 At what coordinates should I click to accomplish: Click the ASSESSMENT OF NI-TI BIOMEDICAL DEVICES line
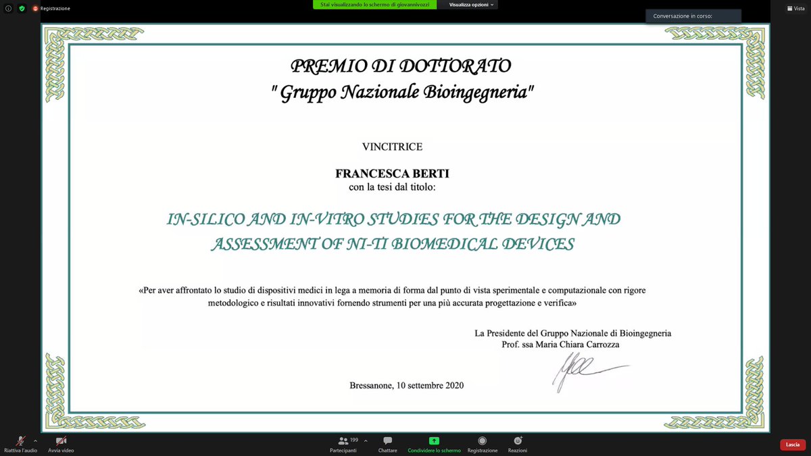tap(393, 244)
